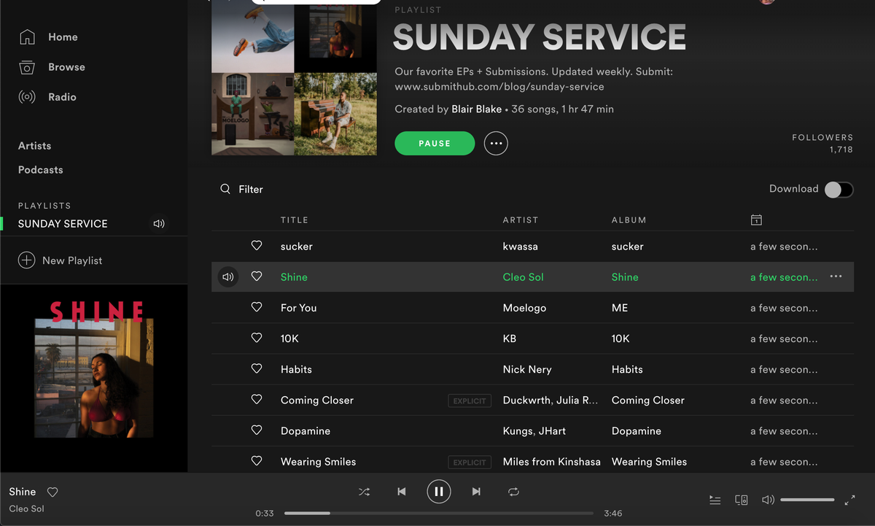Skip to the next track
875x526 pixels.
(x=476, y=492)
